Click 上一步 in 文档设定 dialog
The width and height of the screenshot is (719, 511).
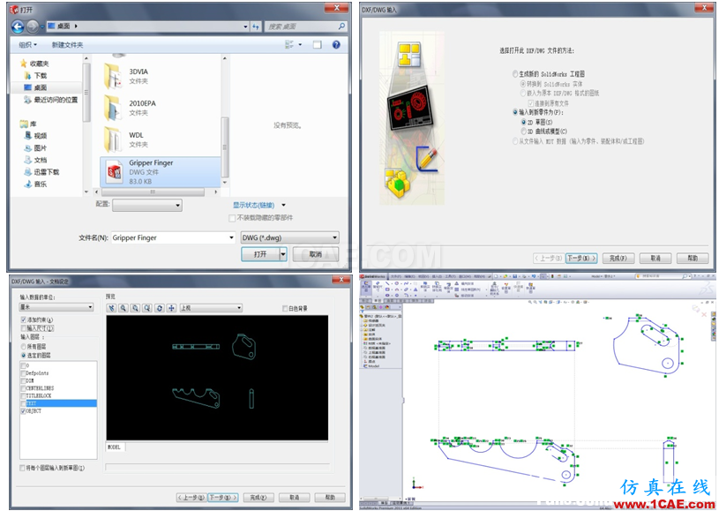coord(191,497)
